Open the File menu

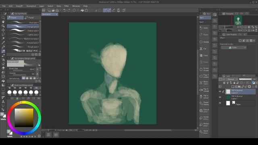[x=4, y=6]
